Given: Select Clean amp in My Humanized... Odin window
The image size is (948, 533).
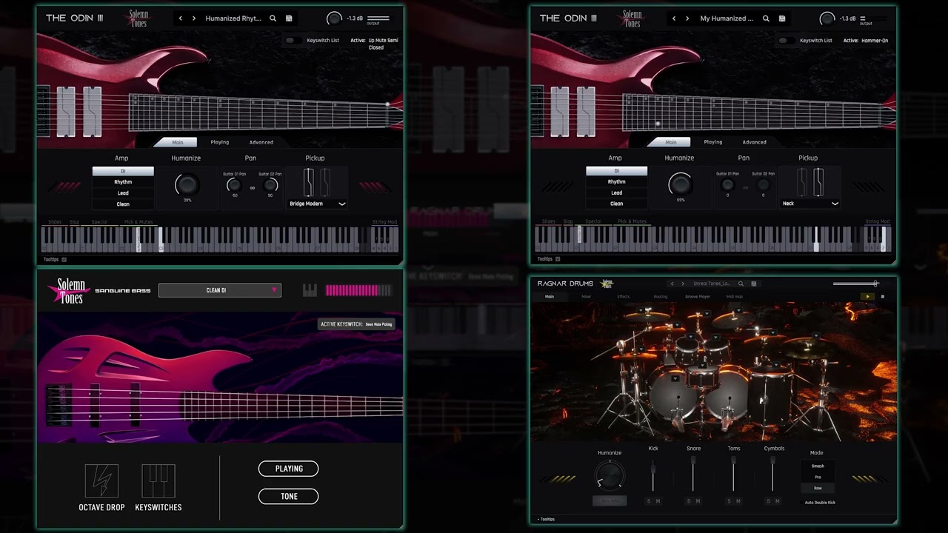Looking at the screenshot, I should [616, 204].
